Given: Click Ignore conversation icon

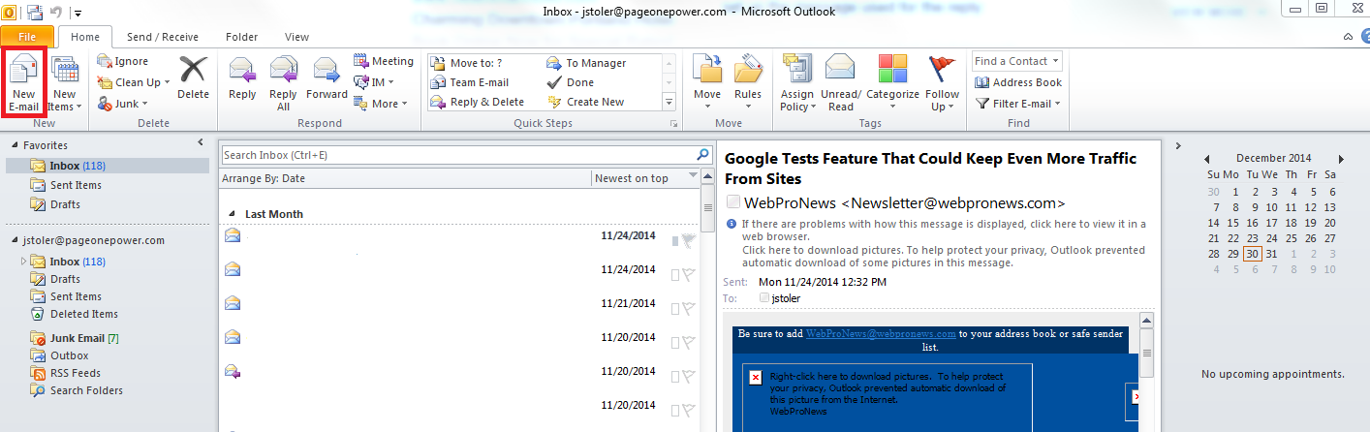Looking at the screenshot, I should pyautogui.click(x=124, y=61).
